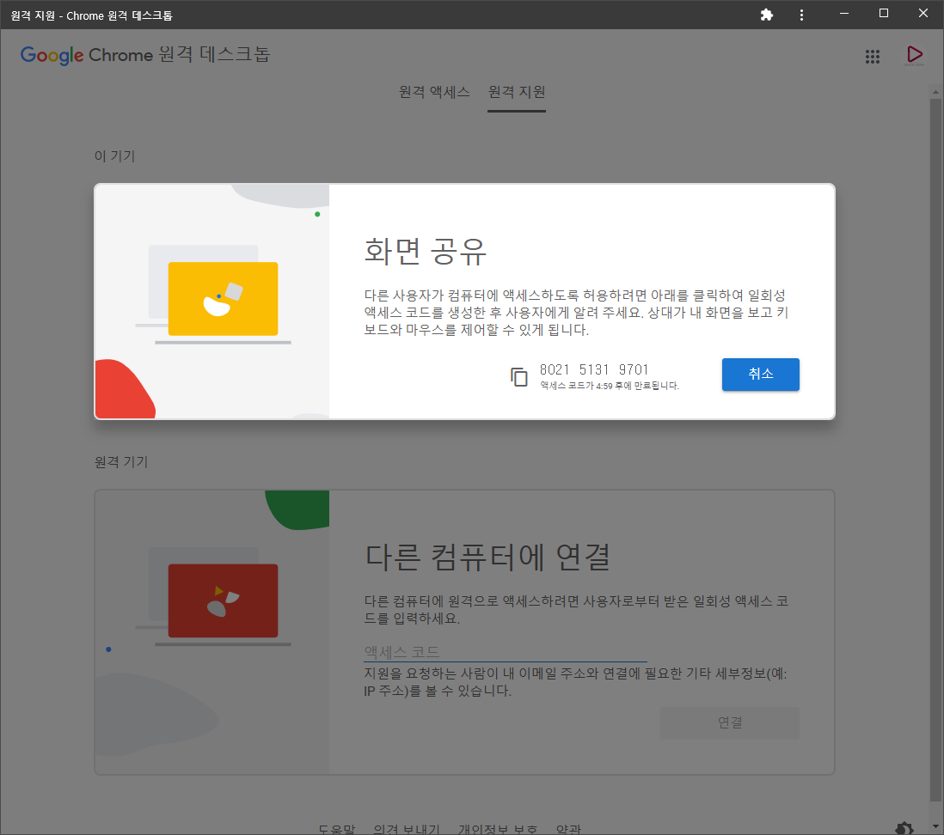
Task: Focus the 액세스 코드 input field
Action: pyautogui.click(x=506, y=652)
